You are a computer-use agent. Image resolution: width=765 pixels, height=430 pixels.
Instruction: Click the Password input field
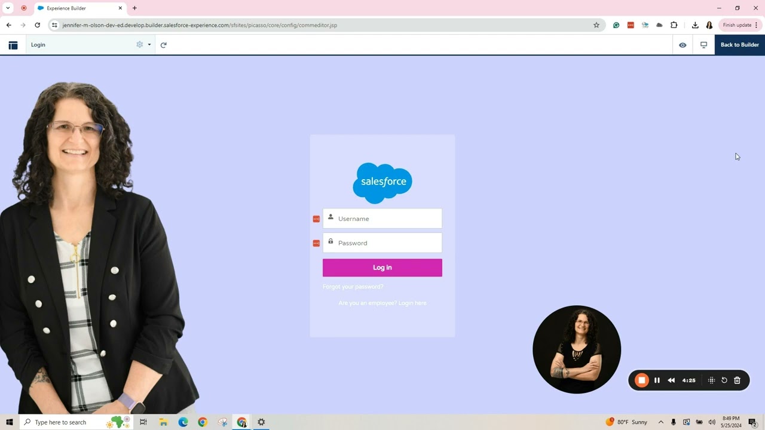click(x=382, y=243)
